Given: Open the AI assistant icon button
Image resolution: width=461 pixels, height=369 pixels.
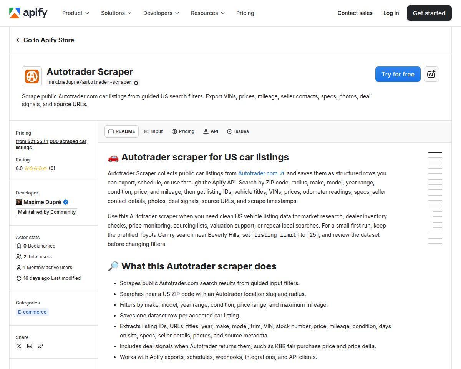Looking at the screenshot, I should [x=431, y=74].
